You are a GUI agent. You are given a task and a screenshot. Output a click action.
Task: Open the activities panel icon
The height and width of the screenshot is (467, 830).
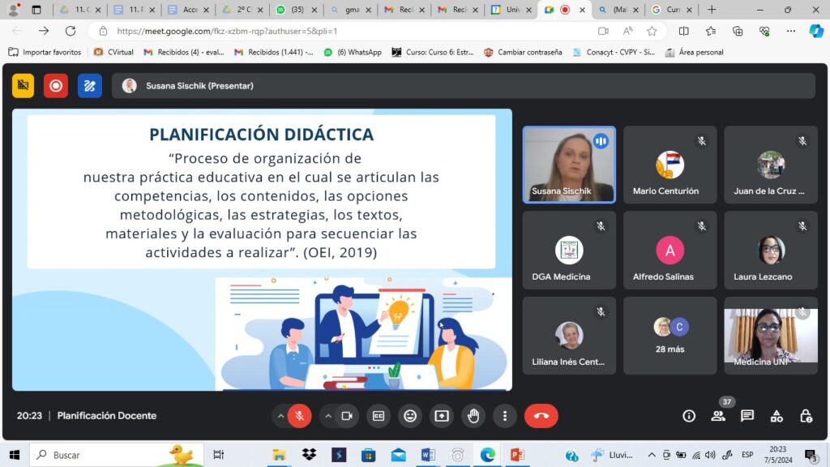(x=777, y=416)
